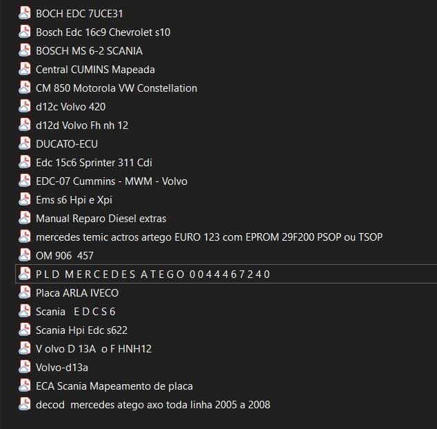437x429 pixels.
Task: Select the PDF icon of Scania Hpi Edc s622
Action: (x=25, y=330)
